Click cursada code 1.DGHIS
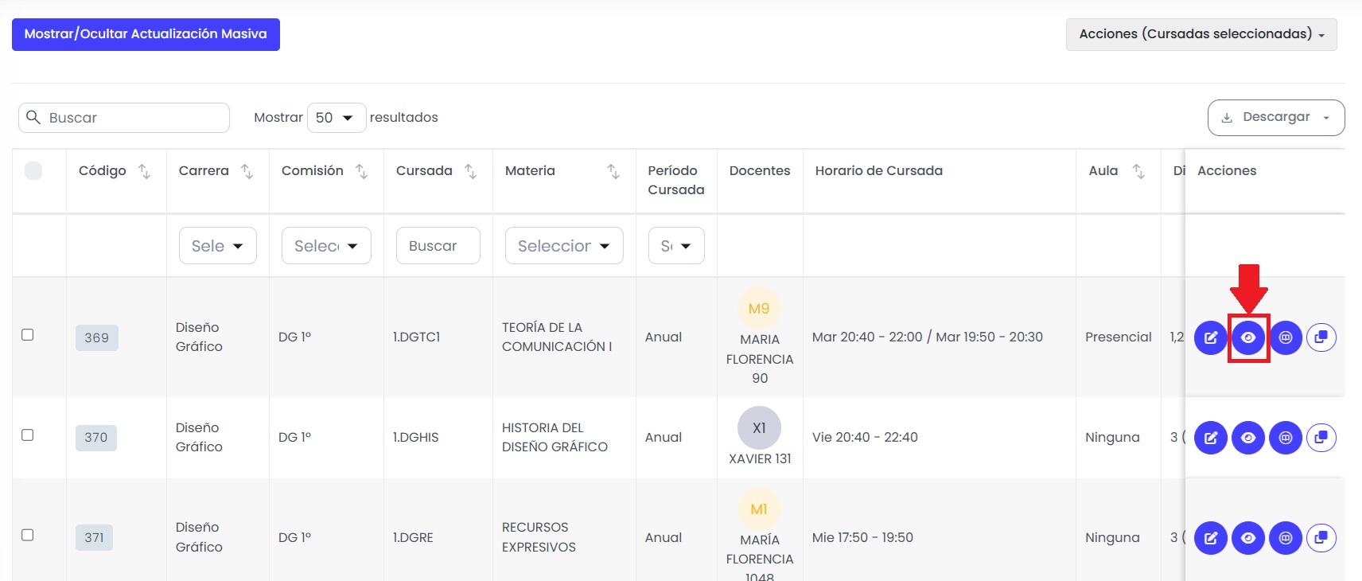 point(415,438)
